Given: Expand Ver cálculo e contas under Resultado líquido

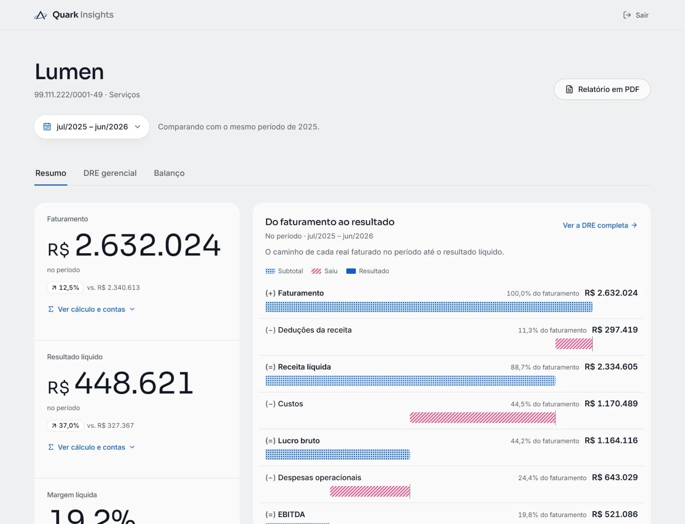Looking at the screenshot, I should tap(92, 447).
